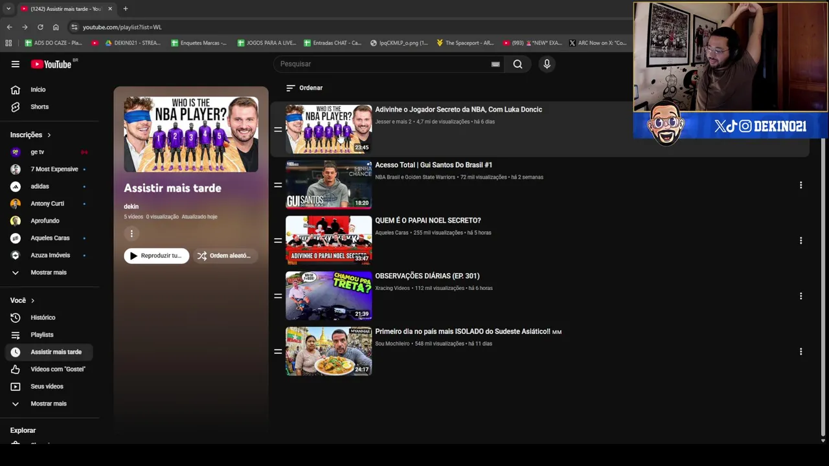Open Aqueles Caras subscription

pos(49,238)
